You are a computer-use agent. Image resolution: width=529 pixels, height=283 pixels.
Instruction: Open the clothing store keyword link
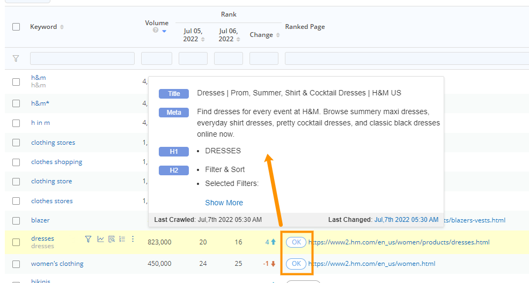click(52, 181)
